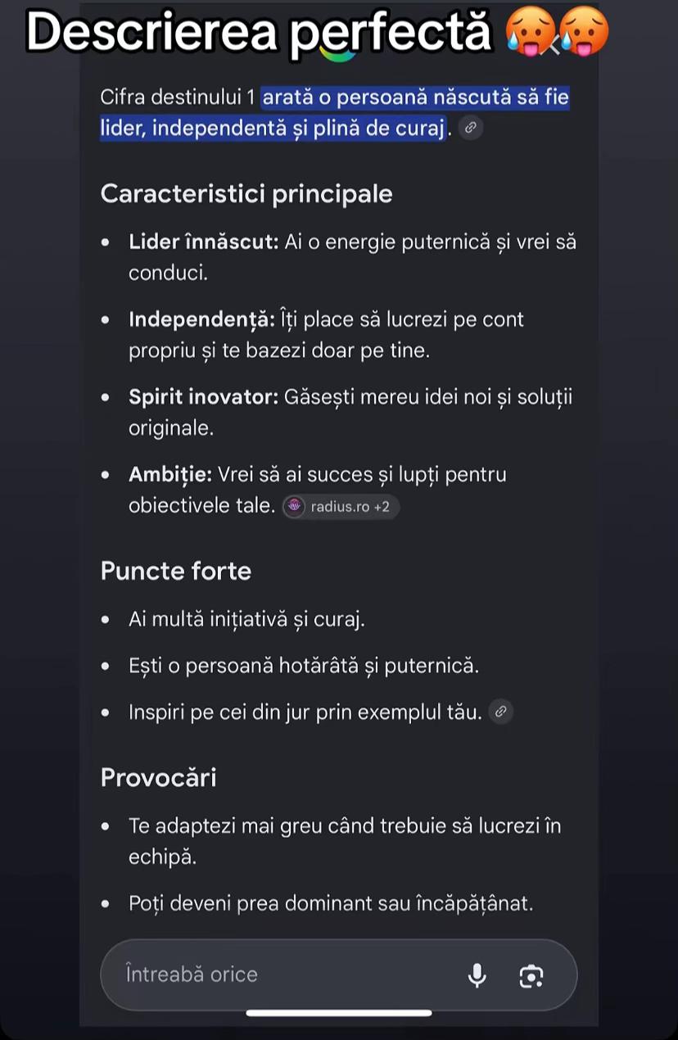Select the 'Lider înnăscut' bullet label
This screenshot has height=1040, width=678.
tap(204, 242)
